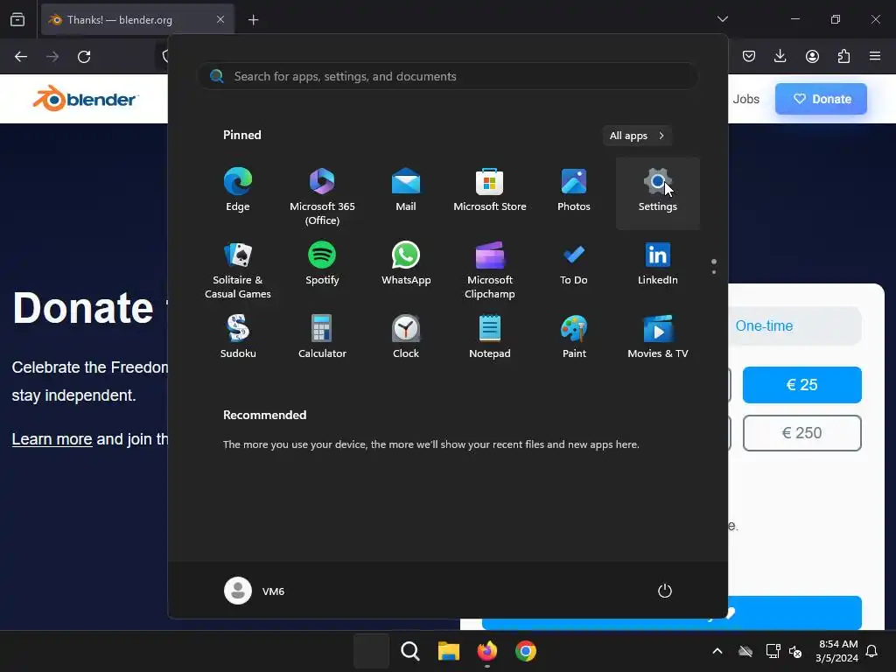
Task: Click the Start button on the taskbar
Action: click(x=371, y=651)
